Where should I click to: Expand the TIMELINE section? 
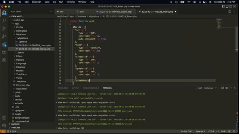(16, 128)
